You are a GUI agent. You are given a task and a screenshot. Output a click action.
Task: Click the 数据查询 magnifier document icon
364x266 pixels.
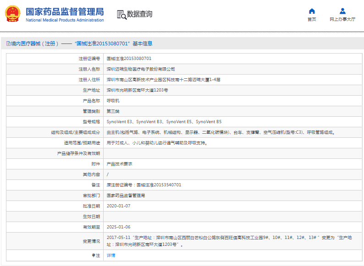121,14
